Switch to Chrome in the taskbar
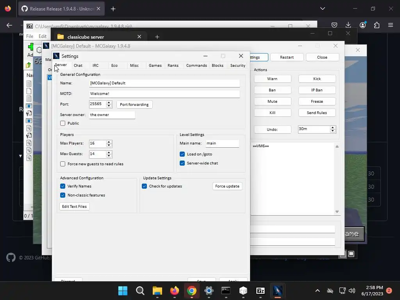400x300 pixels. click(191, 291)
